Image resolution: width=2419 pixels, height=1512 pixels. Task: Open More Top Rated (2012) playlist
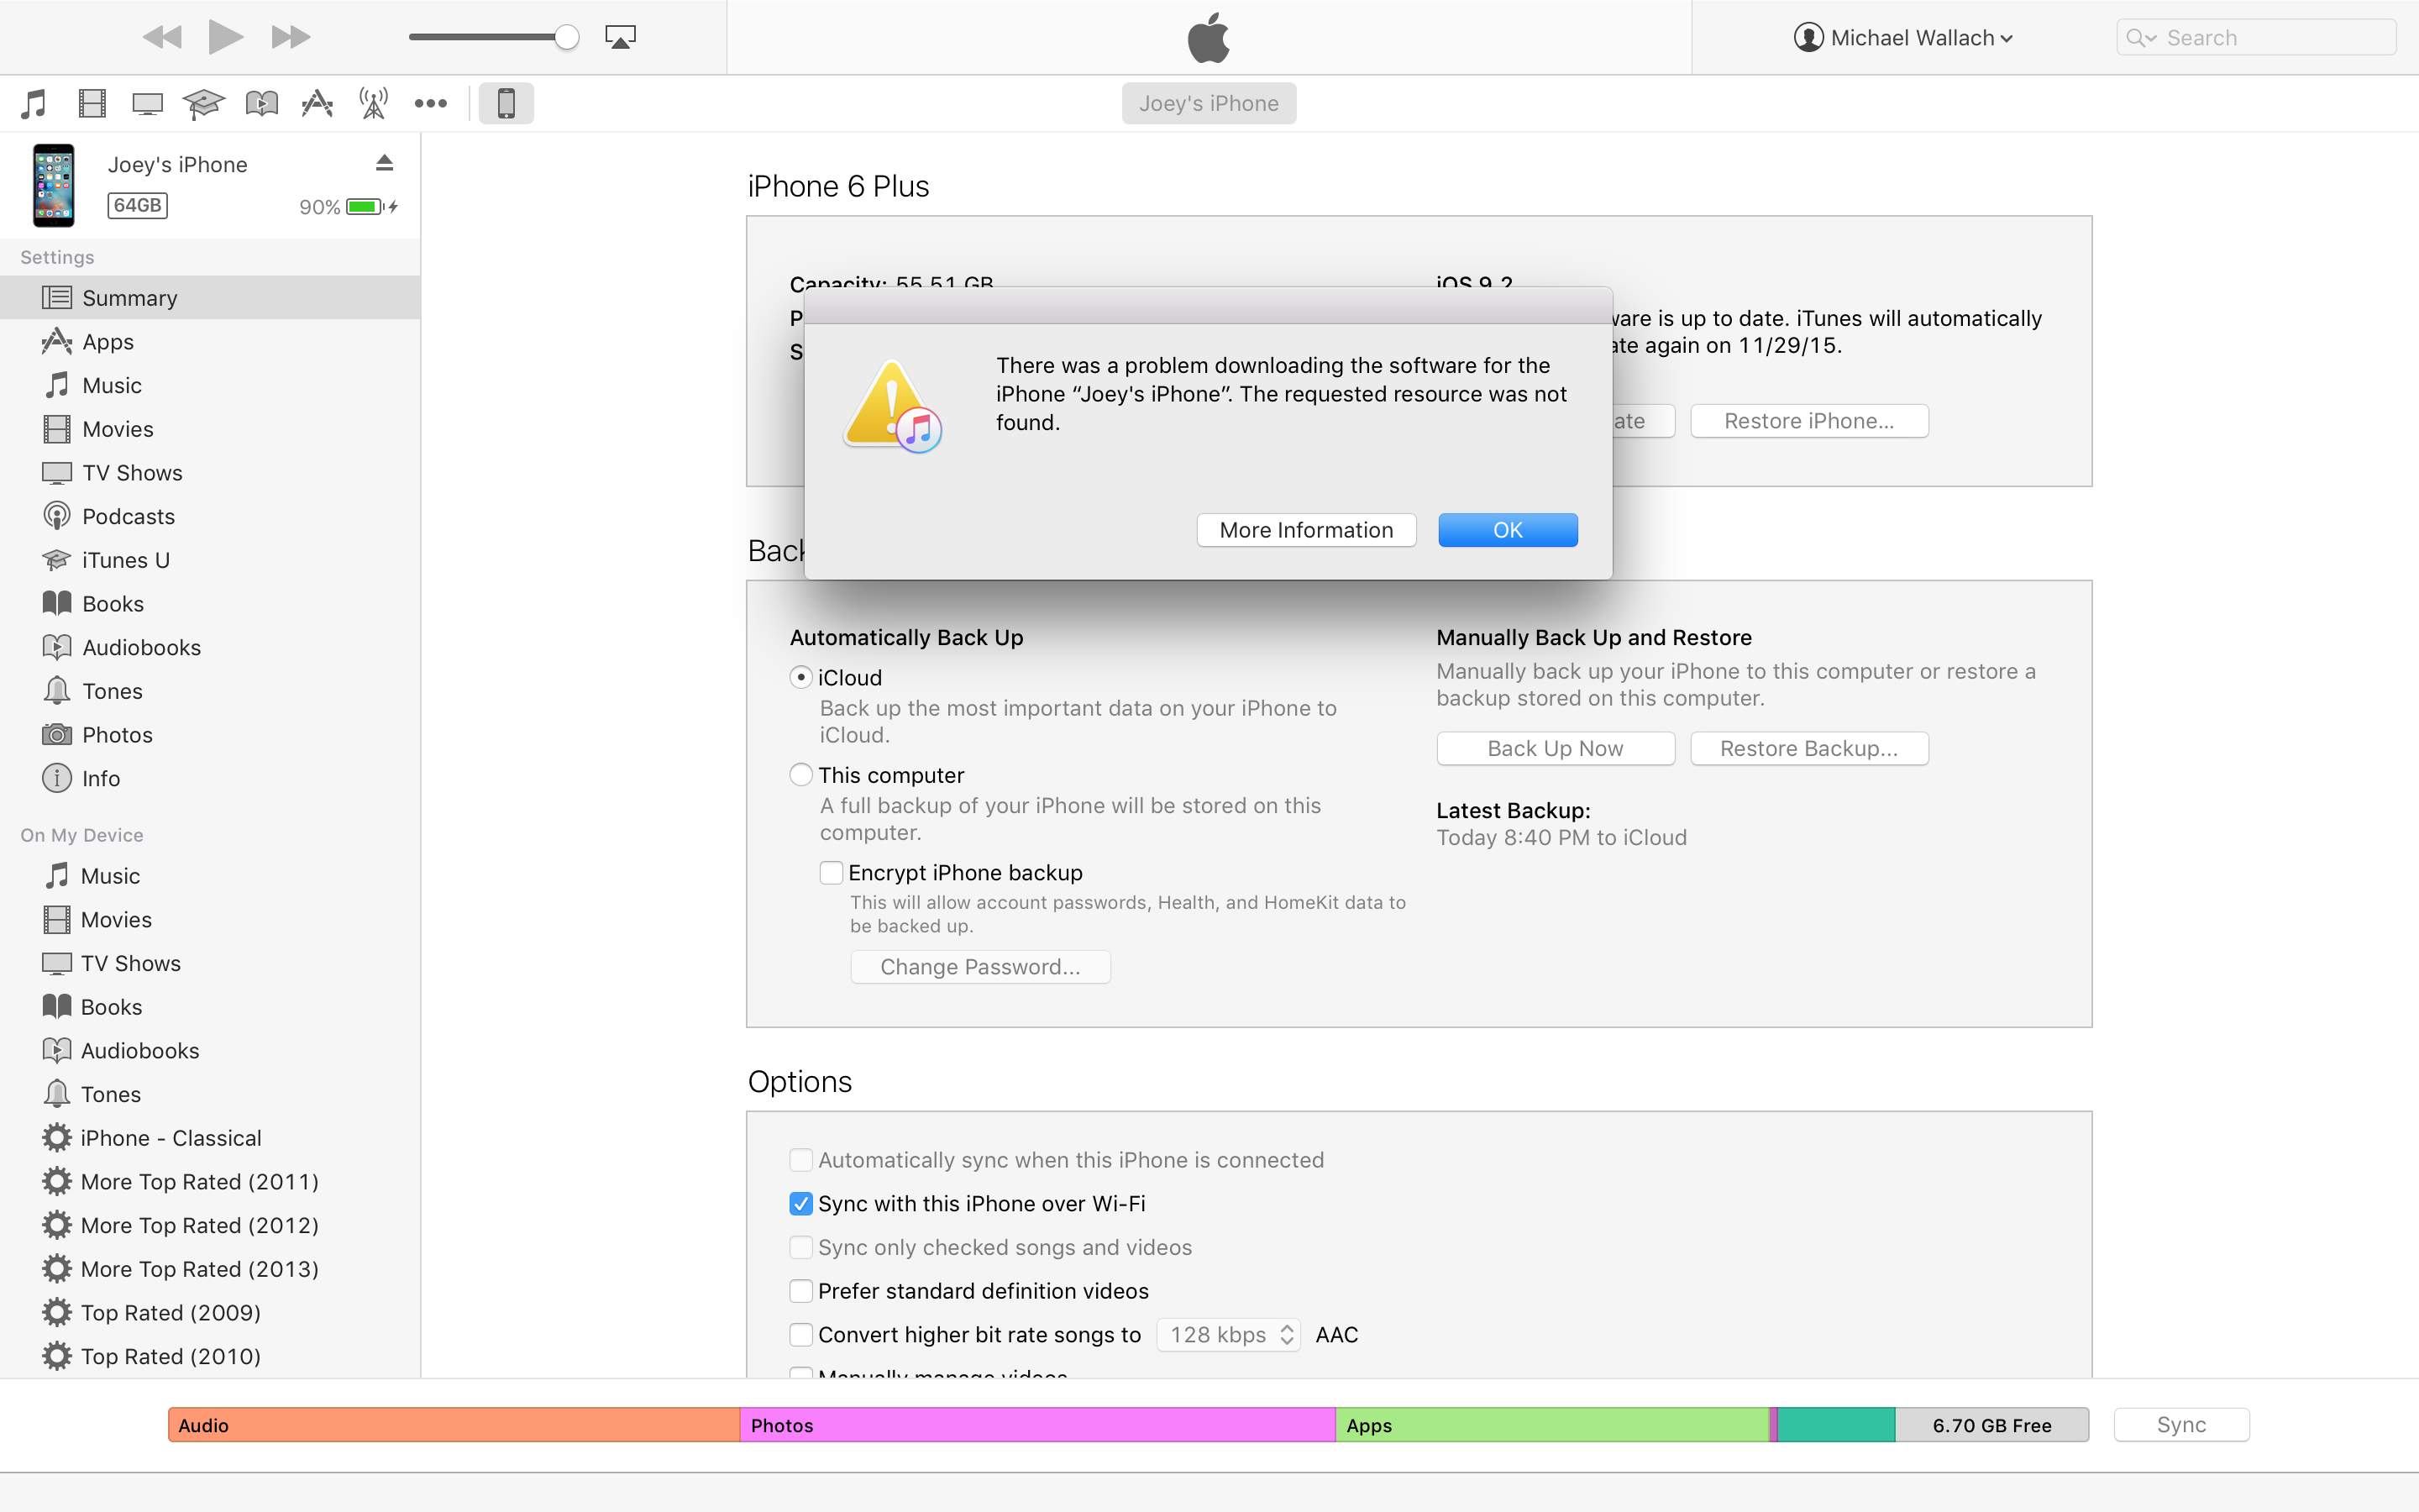[210, 1225]
